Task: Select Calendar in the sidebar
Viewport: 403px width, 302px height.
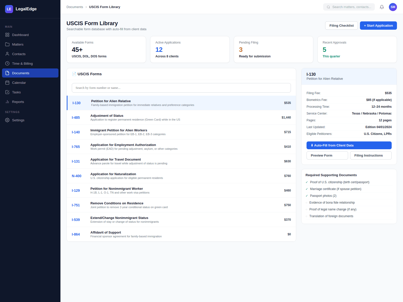Action: 30,83
